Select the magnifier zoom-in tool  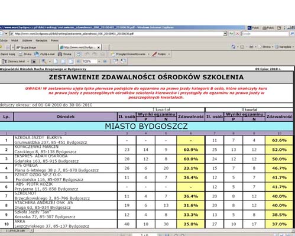pyautogui.click(x=44, y=62)
